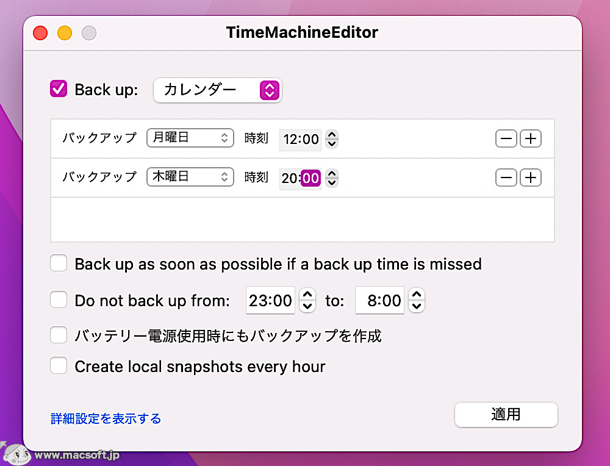
Task: Increment the Thursday backup time stepper
Action: (x=331, y=174)
